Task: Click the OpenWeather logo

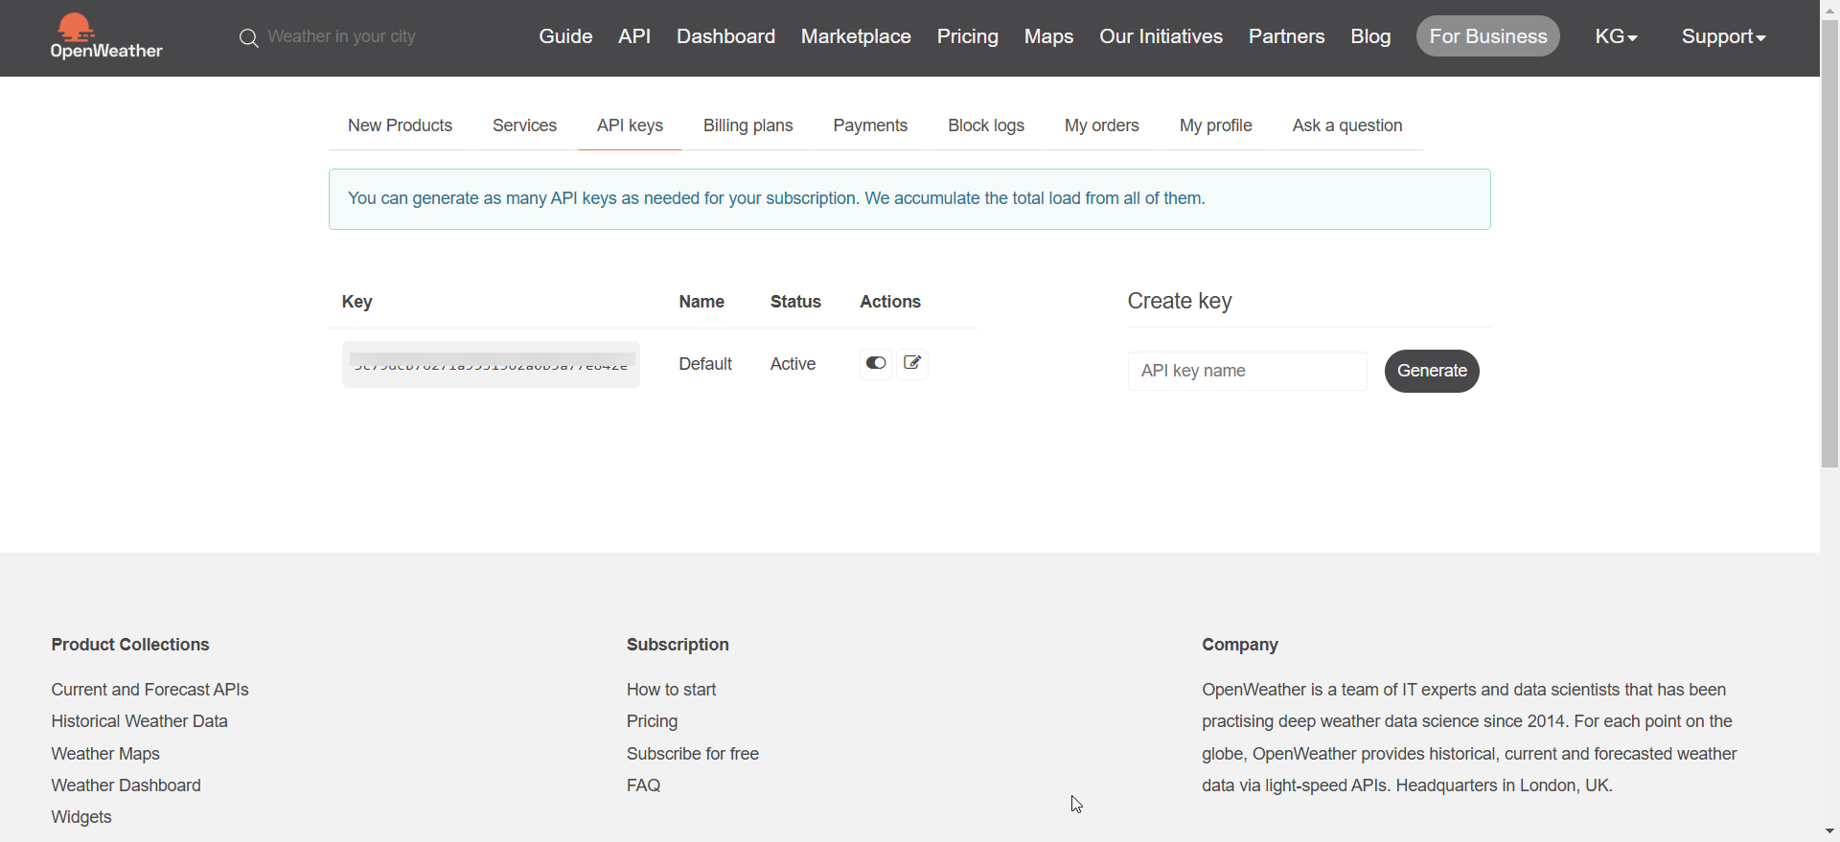Action: 106,36
